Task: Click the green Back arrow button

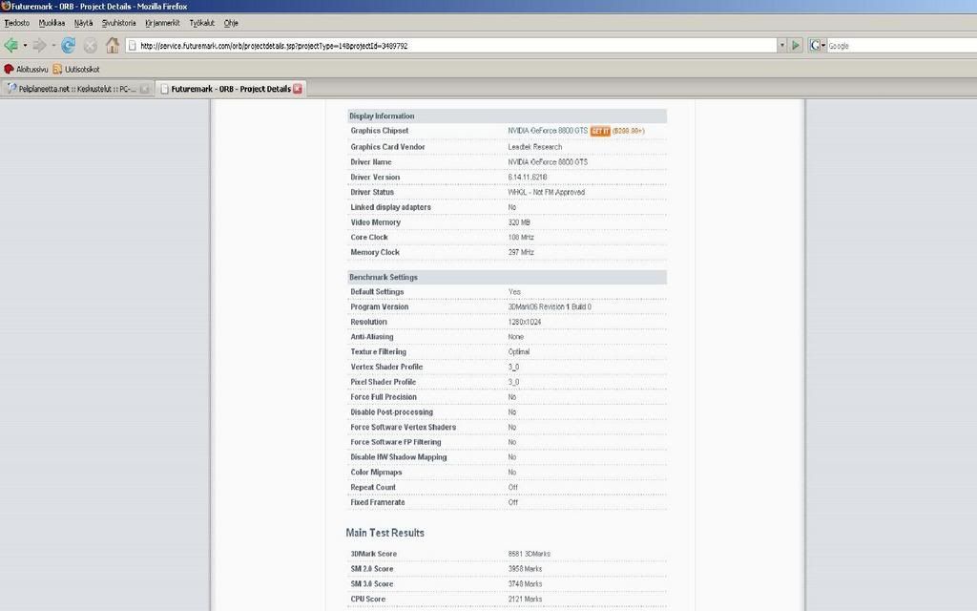Action: [11, 45]
